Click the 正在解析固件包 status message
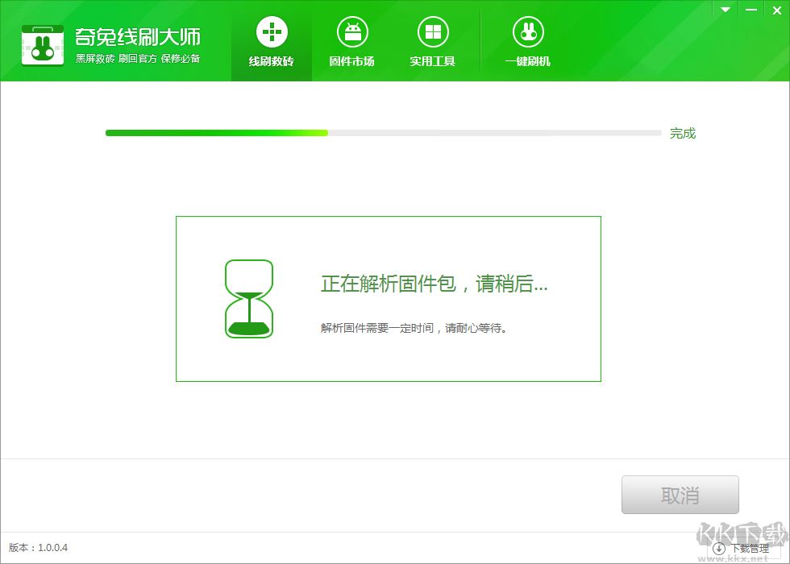Screen dimensions: 790x564 [x=434, y=284]
